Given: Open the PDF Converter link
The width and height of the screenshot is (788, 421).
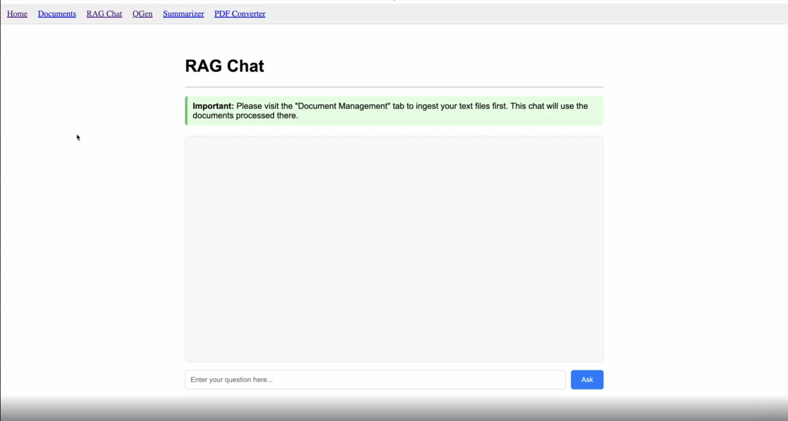Looking at the screenshot, I should (240, 14).
